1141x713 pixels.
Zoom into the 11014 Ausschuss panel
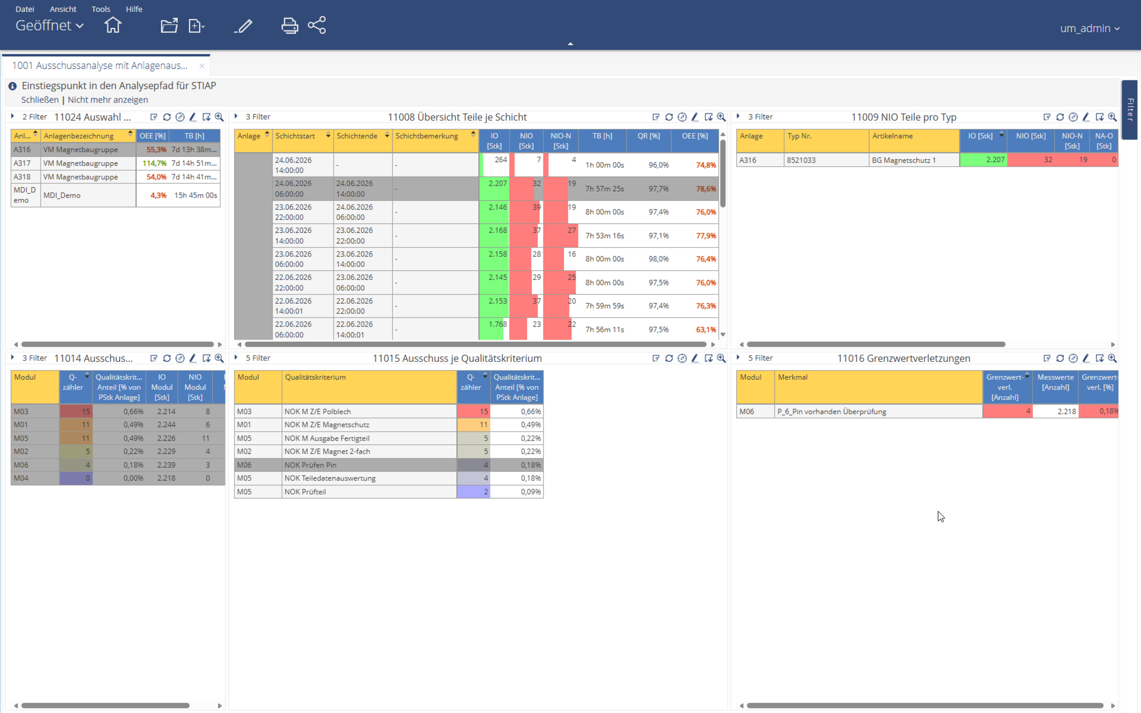219,358
